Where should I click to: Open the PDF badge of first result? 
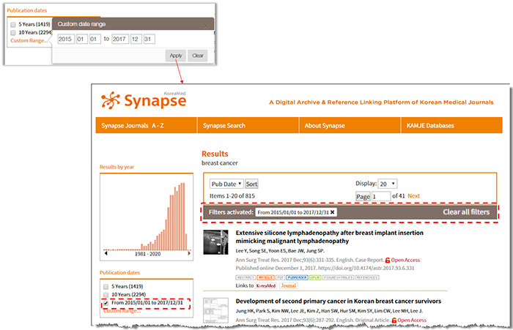pyautogui.click(x=280, y=277)
